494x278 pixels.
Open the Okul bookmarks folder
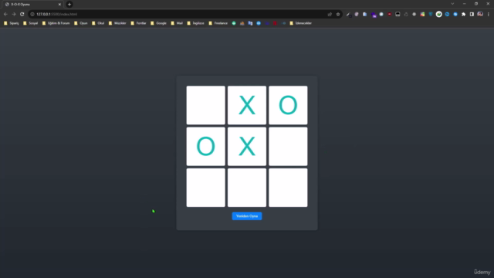(x=98, y=23)
